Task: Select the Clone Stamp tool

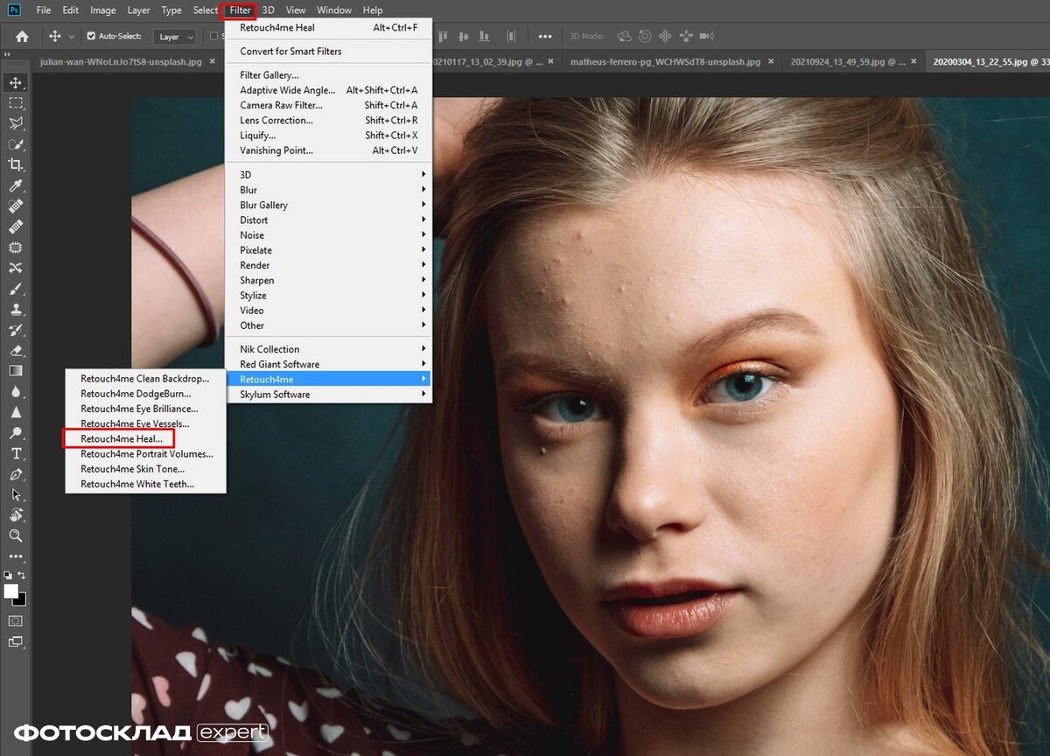Action: tap(16, 309)
